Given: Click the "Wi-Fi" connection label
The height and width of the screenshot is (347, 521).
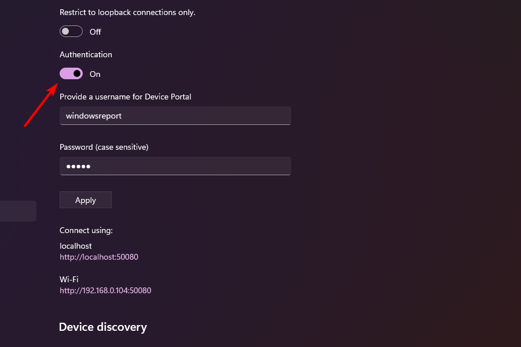Looking at the screenshot, I should [x=69, y=279].
